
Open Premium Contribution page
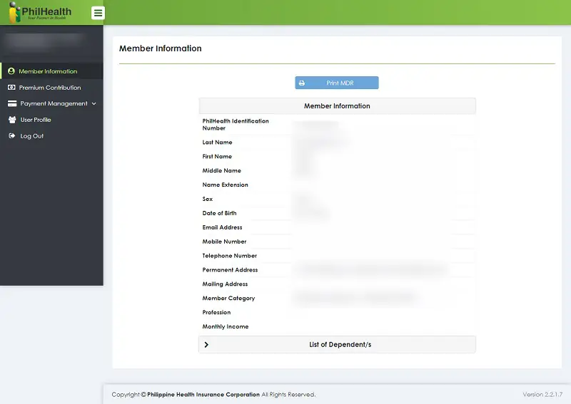(x=51, y=87)
